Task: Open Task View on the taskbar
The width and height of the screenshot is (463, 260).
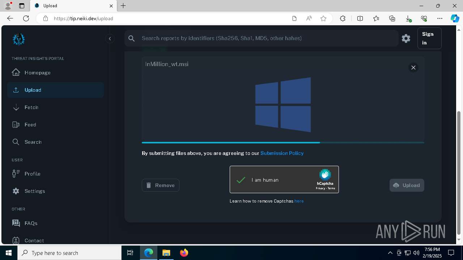Action: (130, 253)
